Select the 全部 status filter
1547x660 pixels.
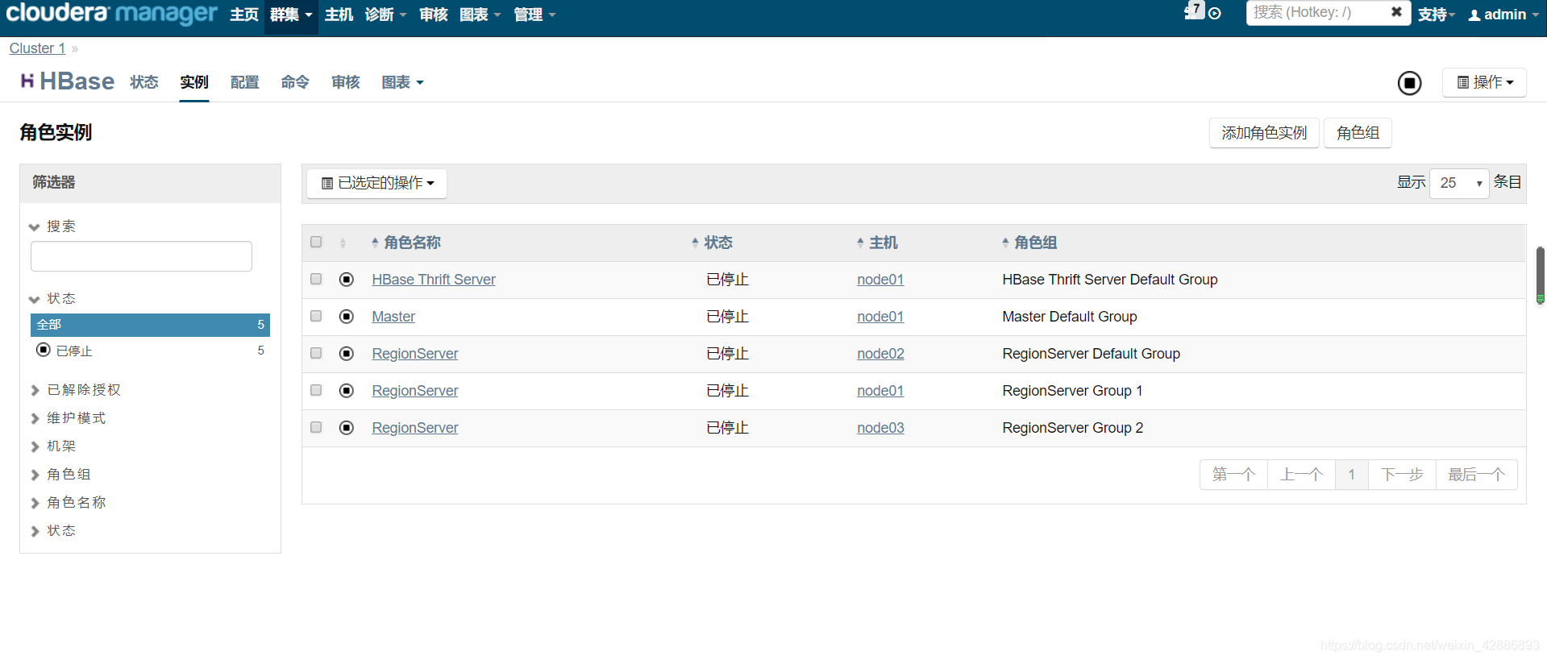150,325
